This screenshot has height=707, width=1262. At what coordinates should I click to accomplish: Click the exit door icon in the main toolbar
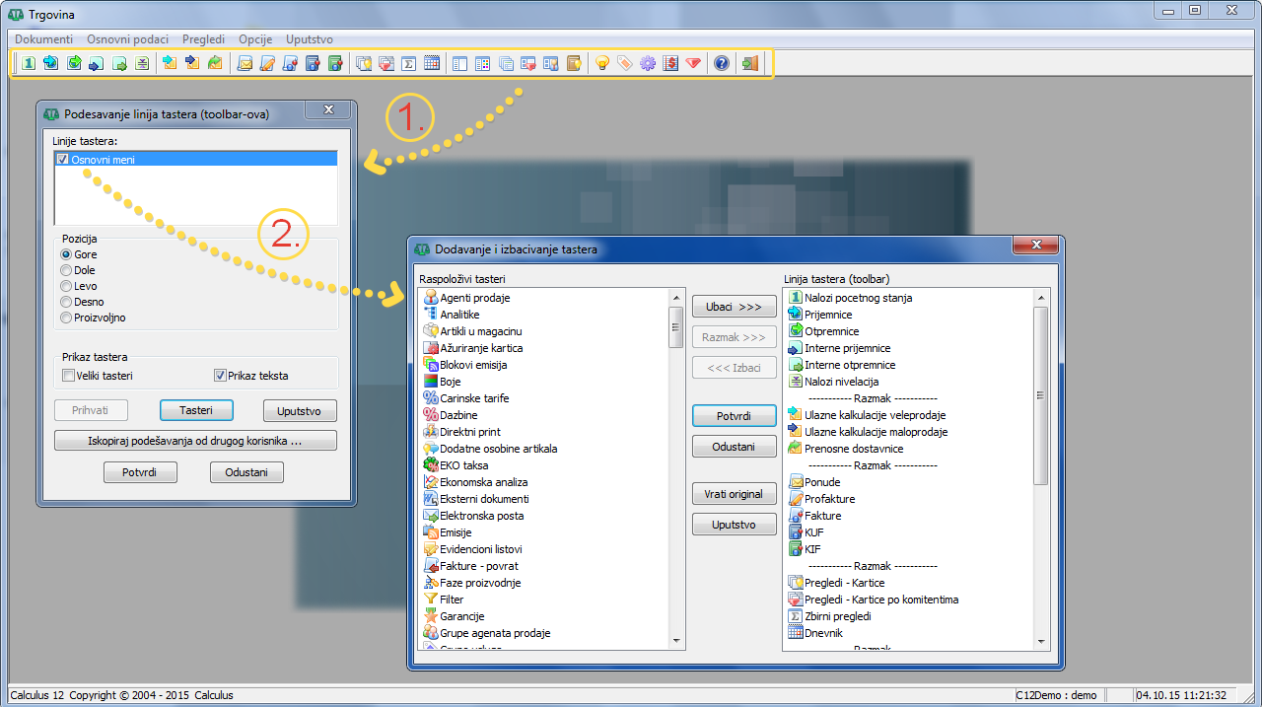(750, 63)
